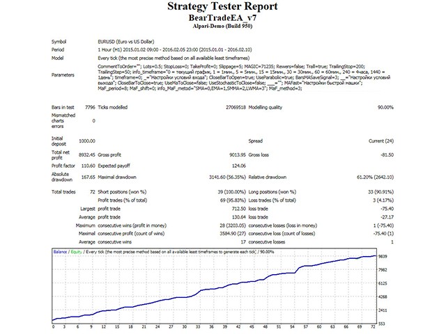Click the Relative drawdown 61.20% value

(375, 177)
